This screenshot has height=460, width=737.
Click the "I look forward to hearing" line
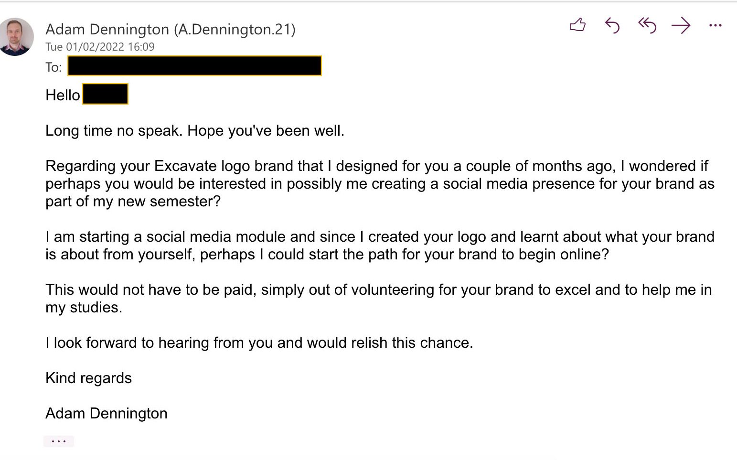[259, 342]
